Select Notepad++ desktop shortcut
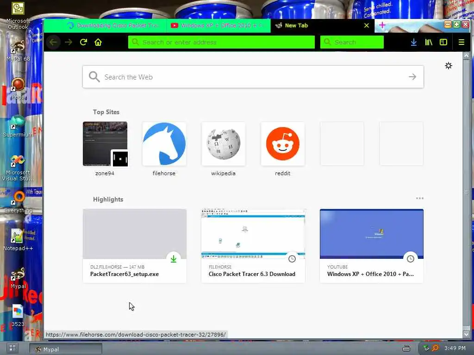474x355 pixels. pos(18,240)
